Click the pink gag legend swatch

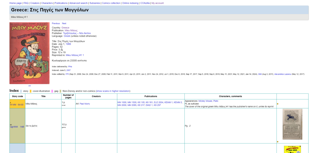[52, 91]
